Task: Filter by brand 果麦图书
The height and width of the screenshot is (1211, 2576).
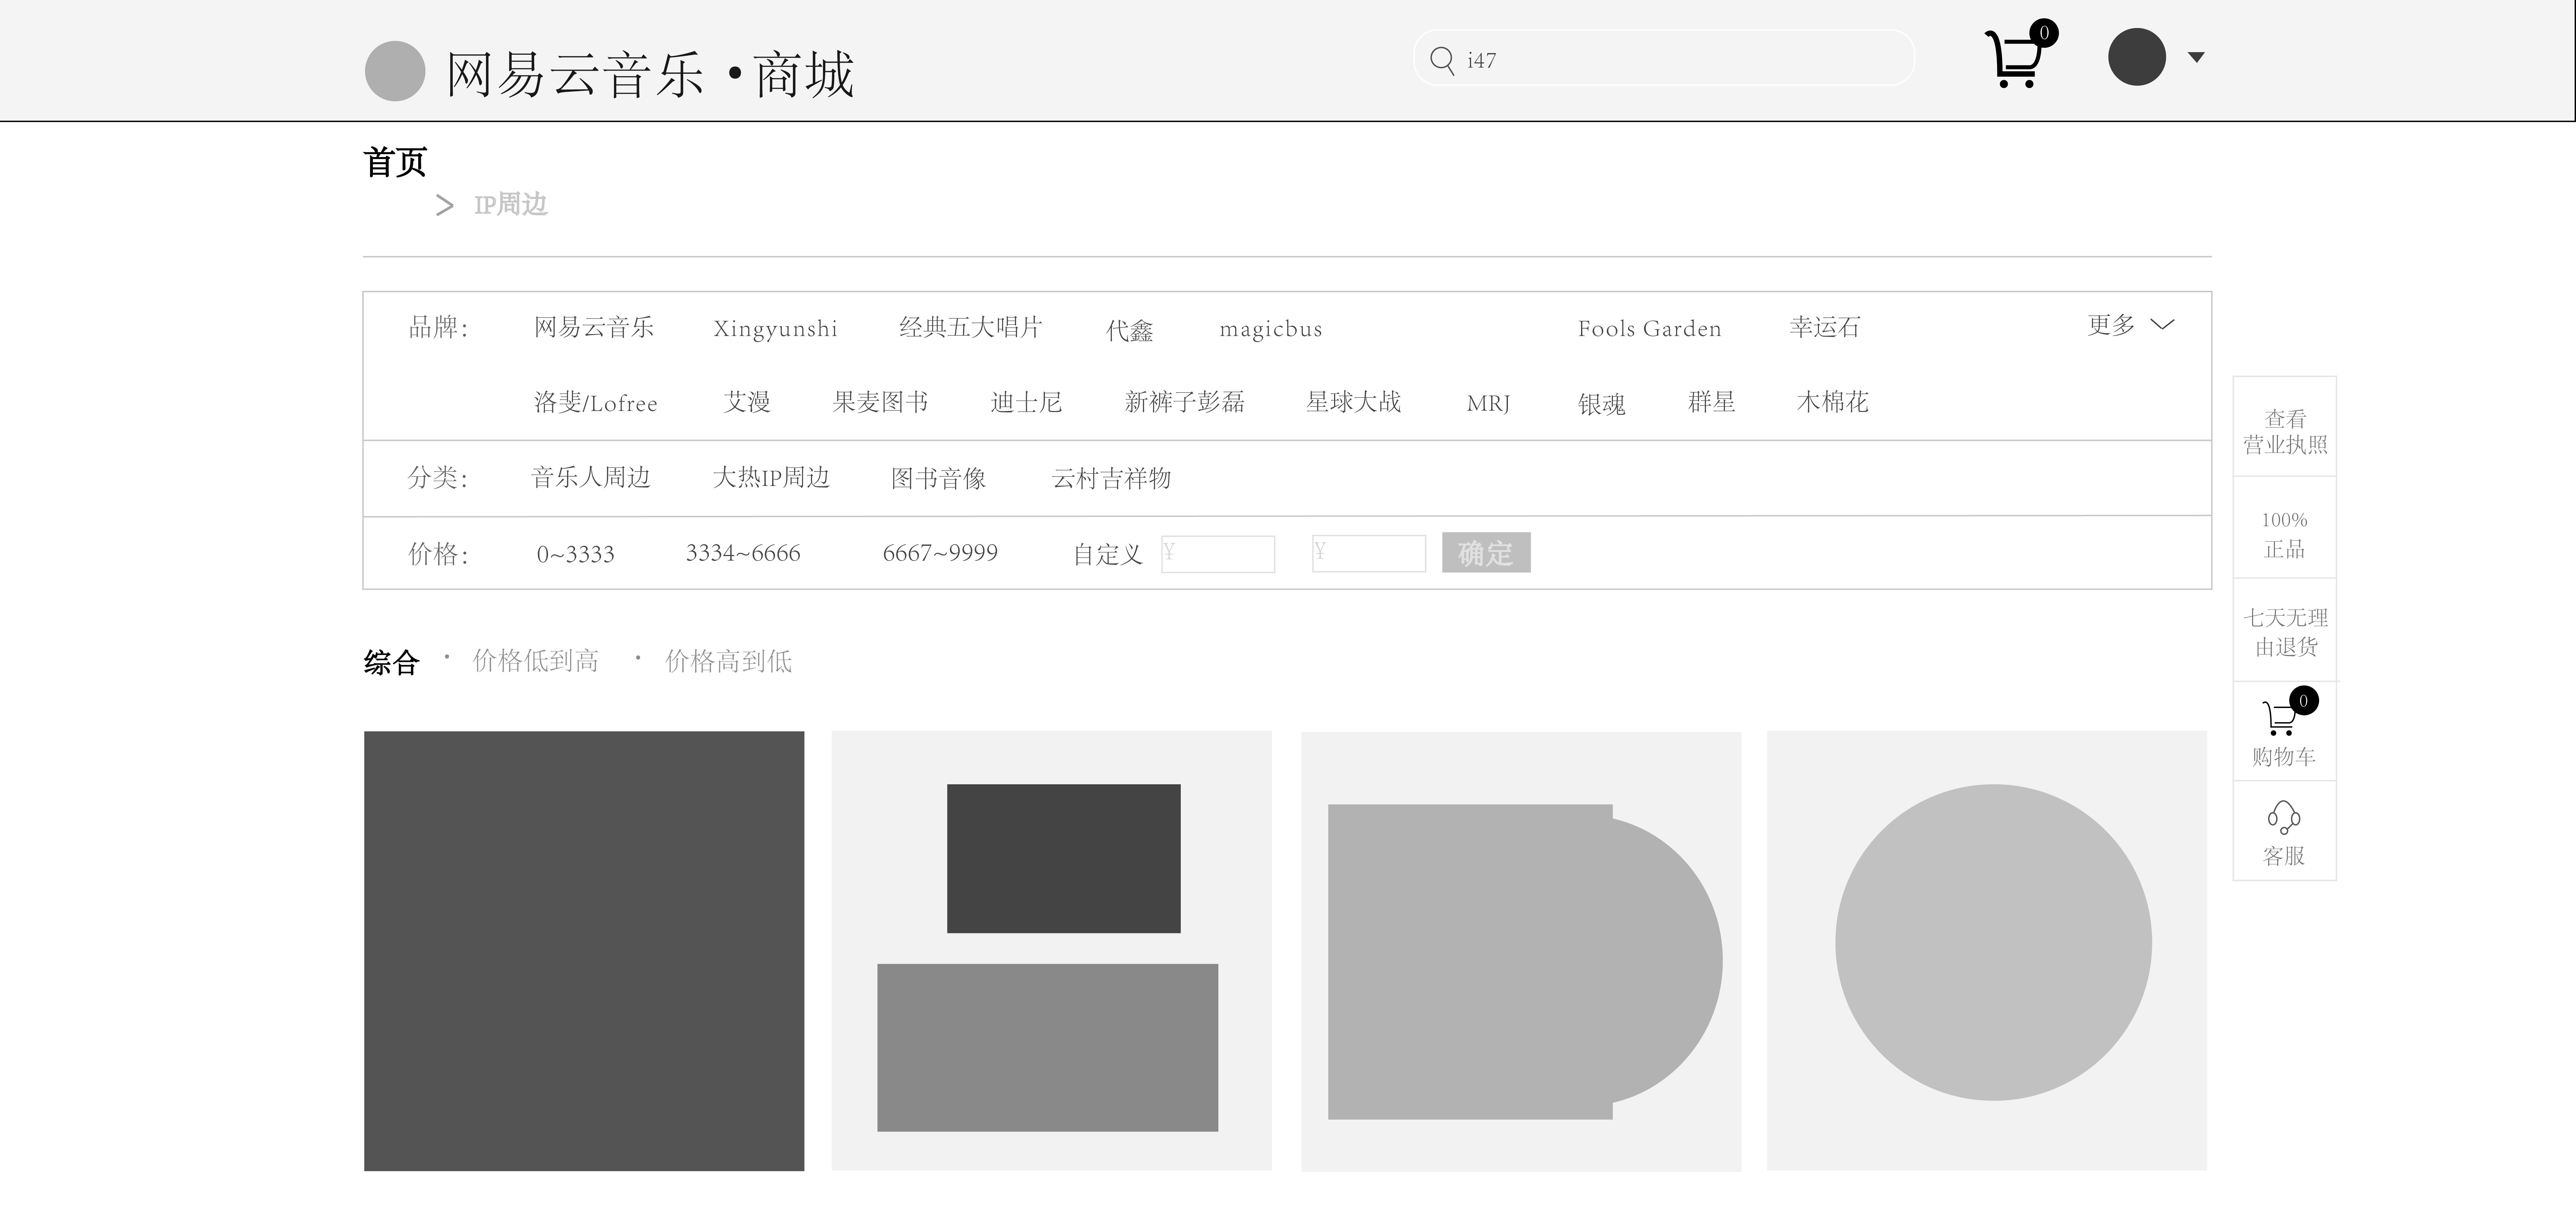Action: click(880, 402)
